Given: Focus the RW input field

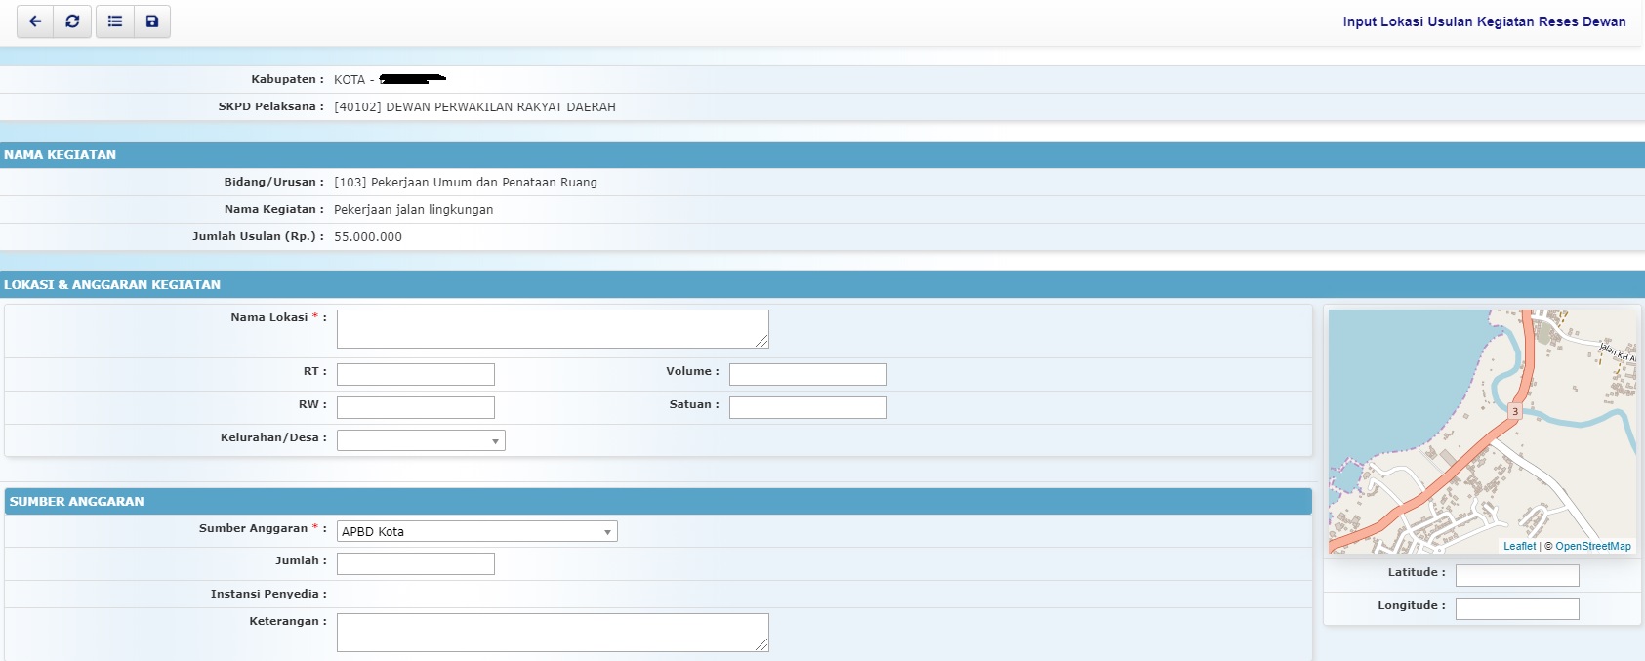Looking at the screenshot, I should click(415, 407).
